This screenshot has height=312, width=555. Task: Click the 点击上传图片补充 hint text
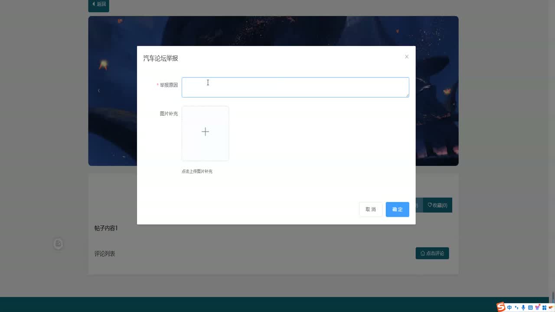click(x=197, y=172)
